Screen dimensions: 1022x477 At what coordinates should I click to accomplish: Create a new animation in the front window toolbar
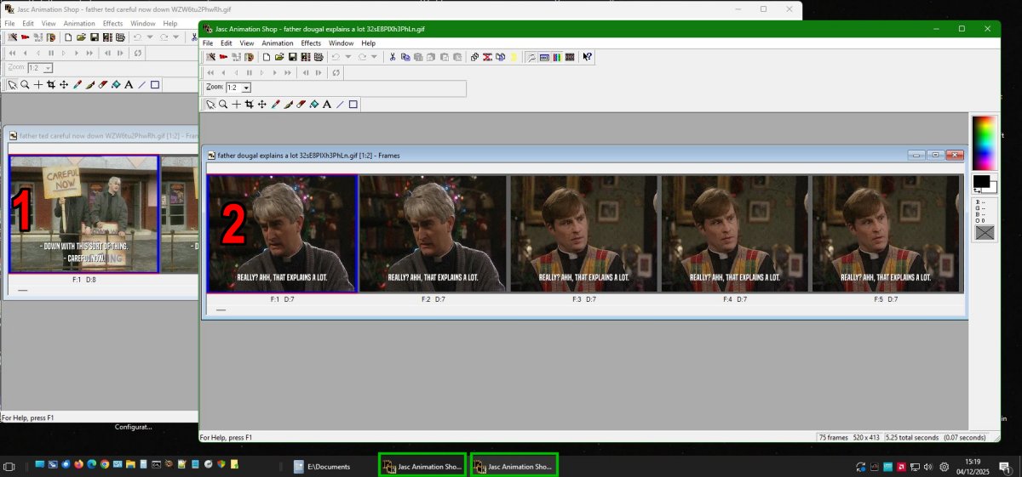pos(267,57)
